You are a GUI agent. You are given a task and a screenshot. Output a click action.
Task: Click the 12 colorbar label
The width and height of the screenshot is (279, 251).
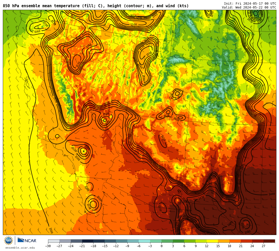click(207, 246)
